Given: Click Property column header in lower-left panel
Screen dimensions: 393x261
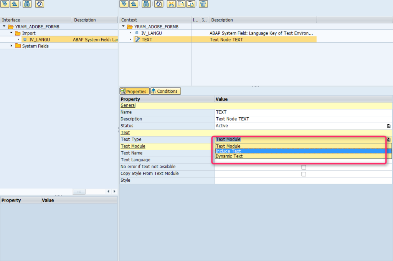Looking at the screenshot, I should (x=21, y=200).
